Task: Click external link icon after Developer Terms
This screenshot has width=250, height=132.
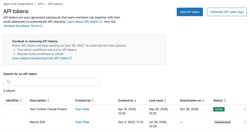Action: (x=41, y=26)
